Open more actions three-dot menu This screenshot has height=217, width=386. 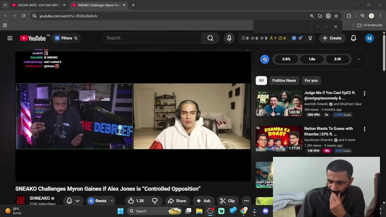click(x=246, y=201)
